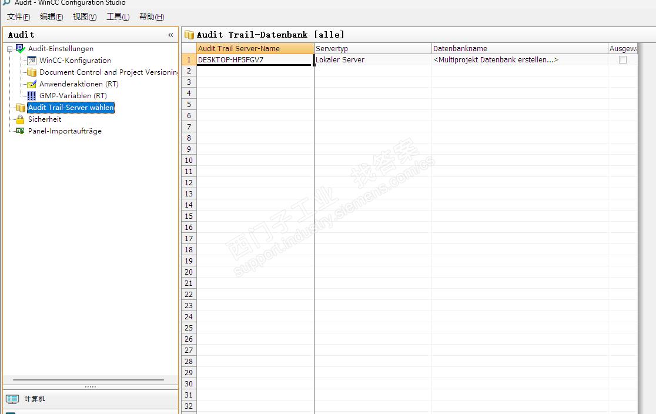Open the 文件(F) menu
Viewport: 656px width, 414px height.
(18, 16)
